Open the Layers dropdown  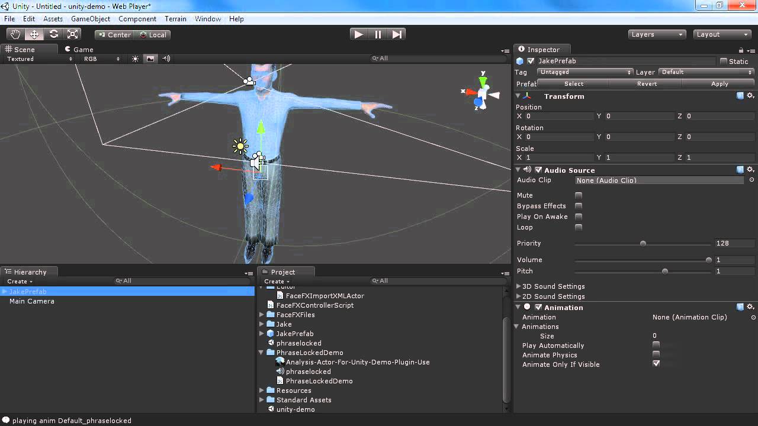656,34
